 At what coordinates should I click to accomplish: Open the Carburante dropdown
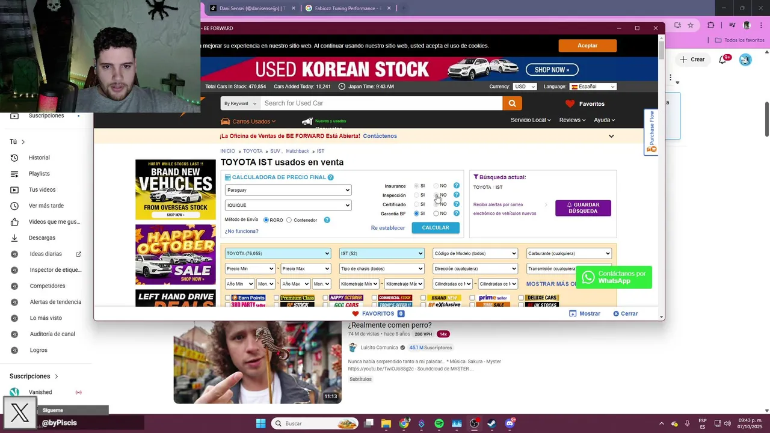tap(569, 253)
